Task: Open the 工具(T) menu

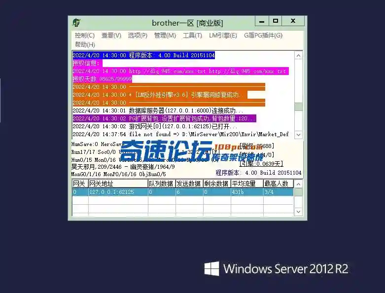Action: pos(192,36)
